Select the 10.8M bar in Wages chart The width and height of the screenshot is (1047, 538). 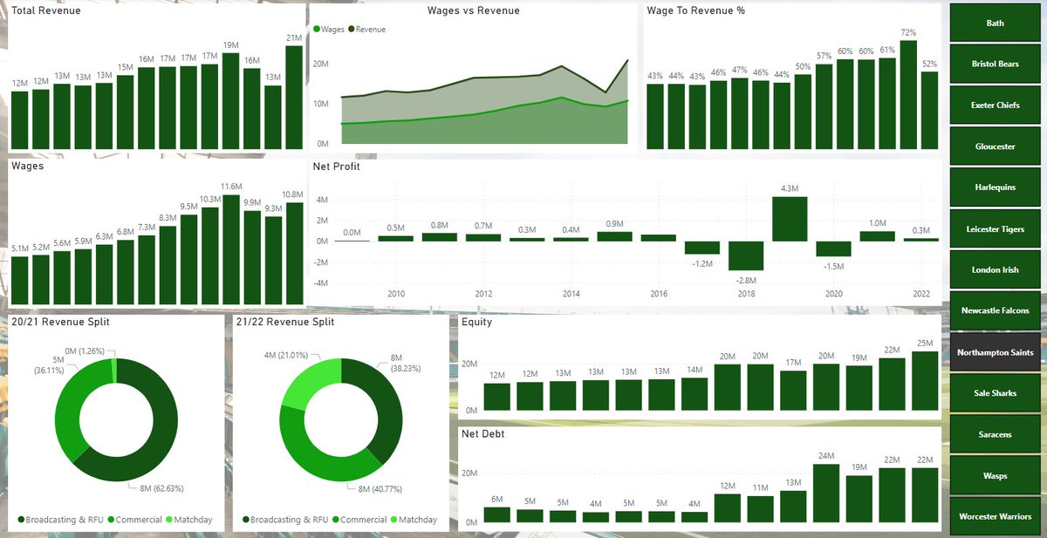[x=294, y=253]
